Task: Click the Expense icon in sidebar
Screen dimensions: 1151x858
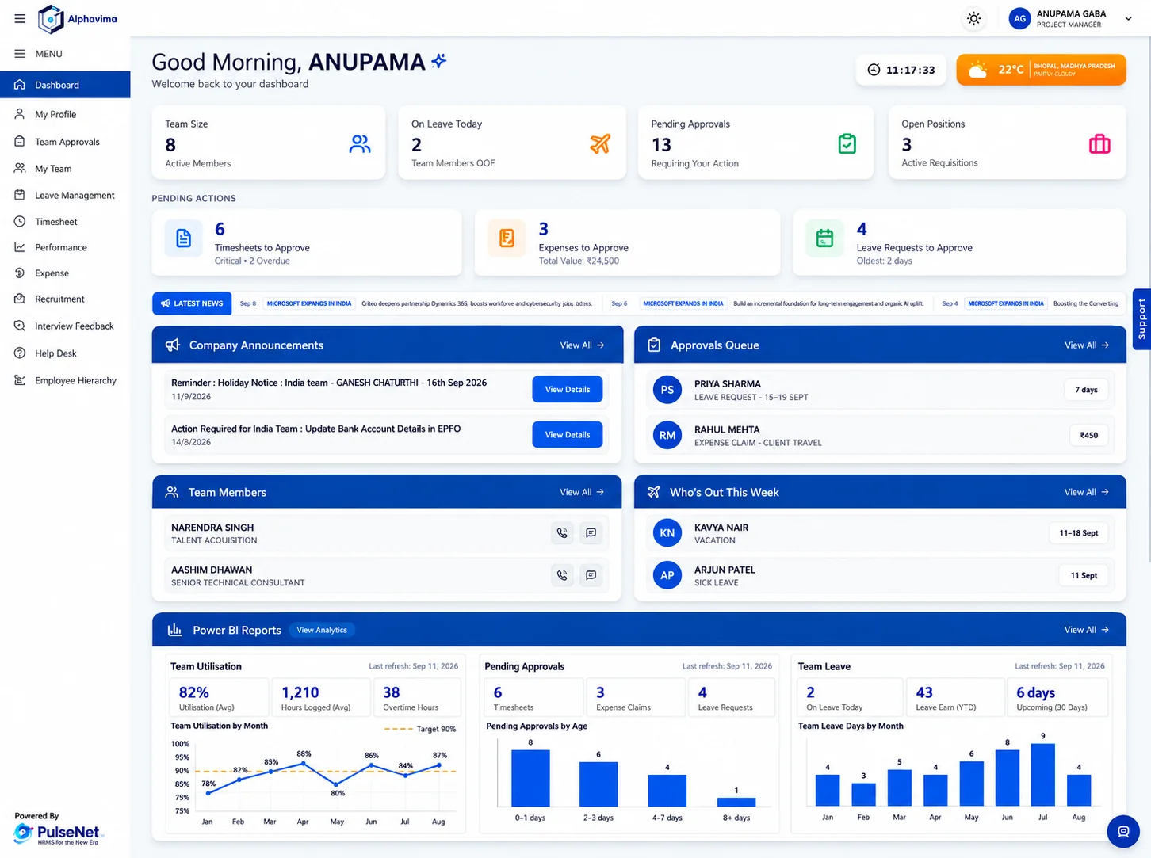Action: click(x=20, y=273)
